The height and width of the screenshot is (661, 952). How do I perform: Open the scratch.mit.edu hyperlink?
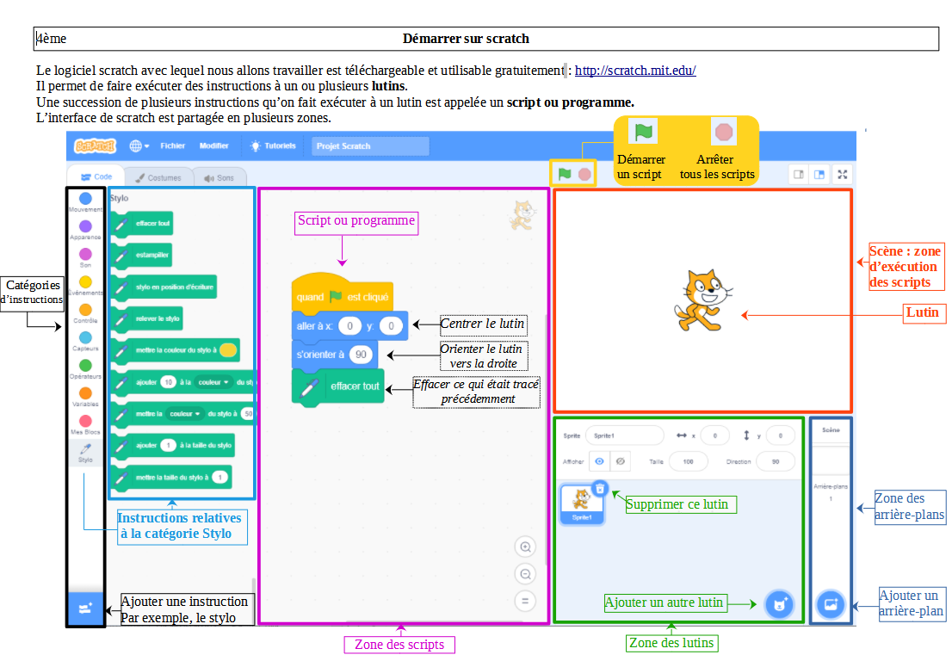click(634, 71)
